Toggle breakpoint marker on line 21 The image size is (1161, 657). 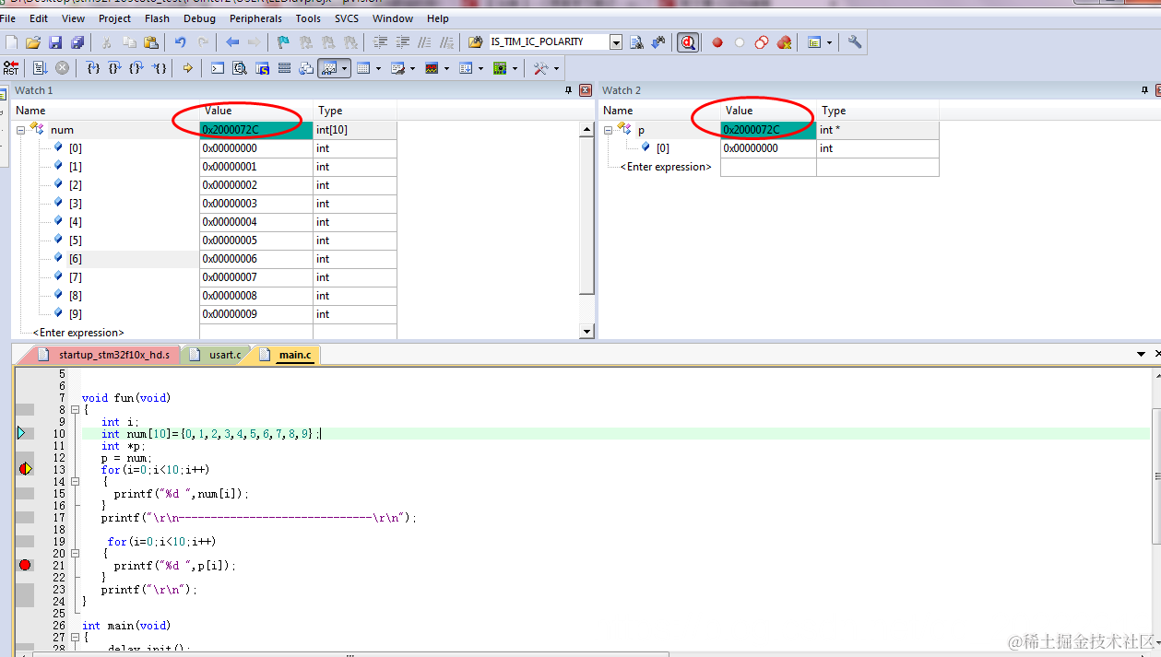tap(25, 565)
